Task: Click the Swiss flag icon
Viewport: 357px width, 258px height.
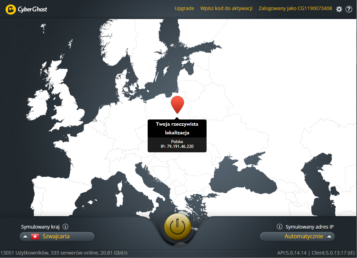Action: click(35, 237)
